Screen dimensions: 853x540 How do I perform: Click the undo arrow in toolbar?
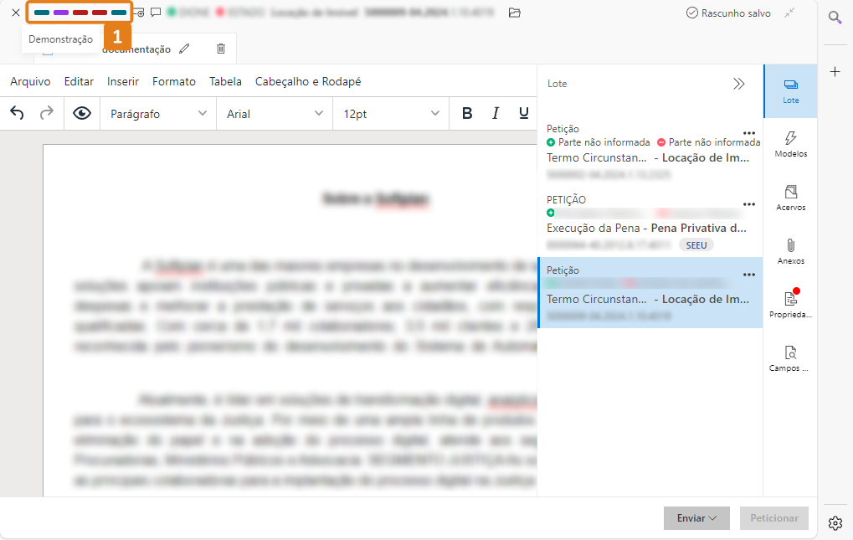coord(18,114)
